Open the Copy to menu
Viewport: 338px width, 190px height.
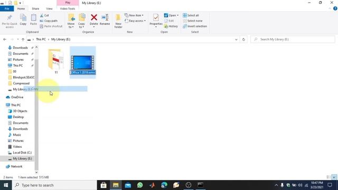81,21
